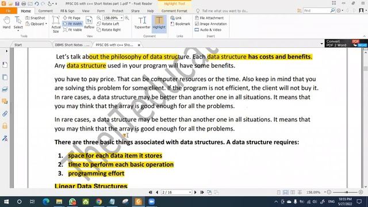Switch to single page view in status bar
This screenshot has height=207, width=368.
click(x=278, y=192)
